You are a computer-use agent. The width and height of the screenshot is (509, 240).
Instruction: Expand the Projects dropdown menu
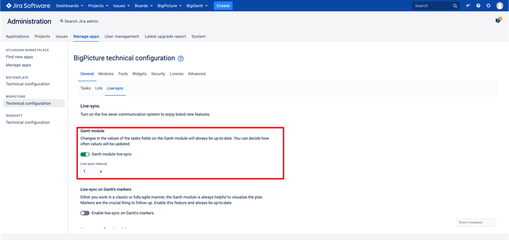click(x=99, y=6)
